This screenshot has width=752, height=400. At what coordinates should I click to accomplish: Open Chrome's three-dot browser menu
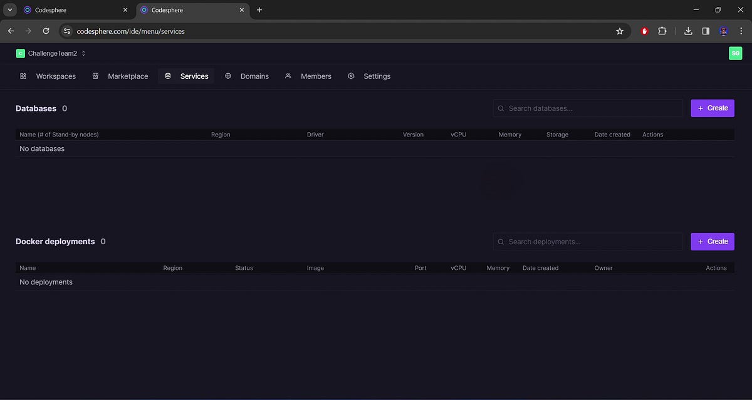pos(741,31)
